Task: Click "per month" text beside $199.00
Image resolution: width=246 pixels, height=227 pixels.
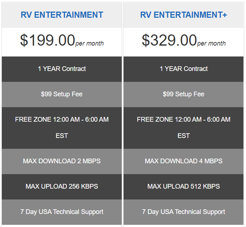Action: click(x=90, y=43)
